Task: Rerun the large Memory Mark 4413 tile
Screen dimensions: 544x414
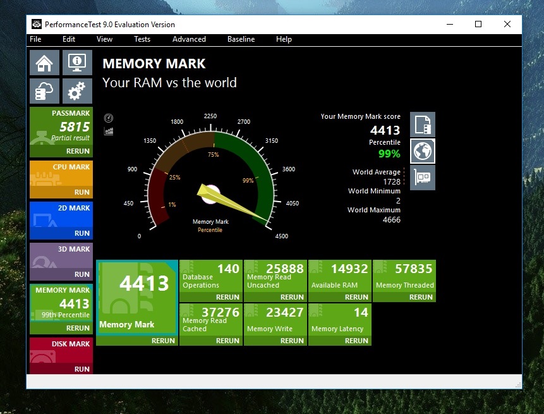Action: point(163,341)
